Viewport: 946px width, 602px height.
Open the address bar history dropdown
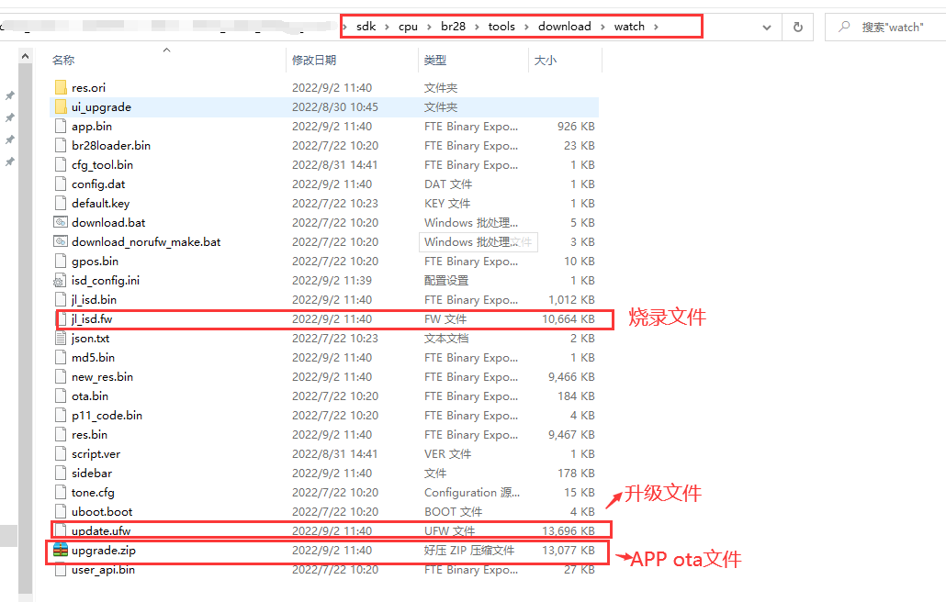767,28
